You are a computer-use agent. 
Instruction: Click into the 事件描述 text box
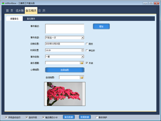coord(65,29)
